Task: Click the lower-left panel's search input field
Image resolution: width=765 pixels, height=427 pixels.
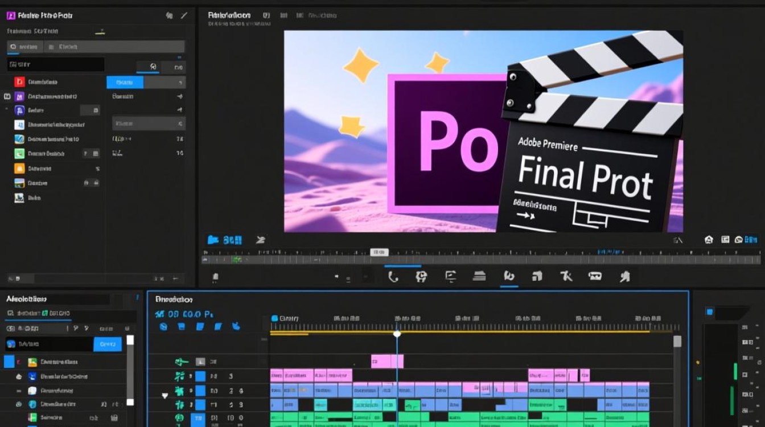Action: (x=50, y=344)
